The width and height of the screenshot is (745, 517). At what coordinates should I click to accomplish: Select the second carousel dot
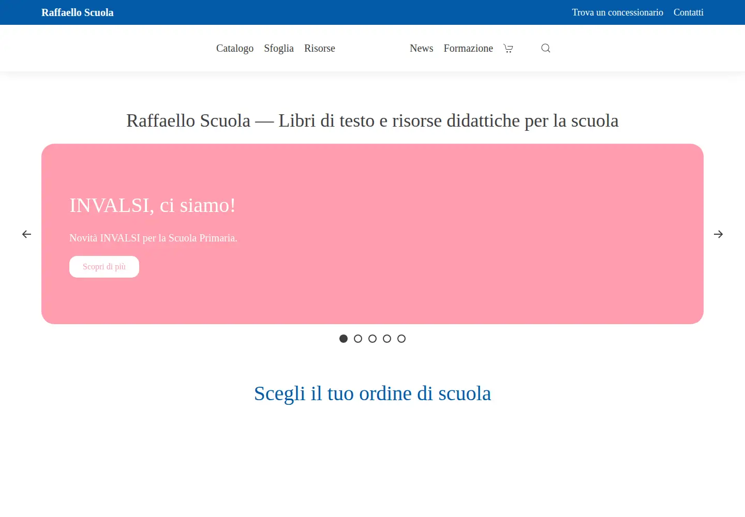point(358,339)
